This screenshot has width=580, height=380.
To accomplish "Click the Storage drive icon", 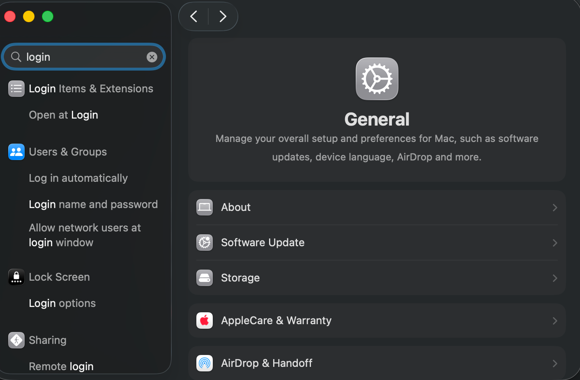I will [x=205, y=278].
